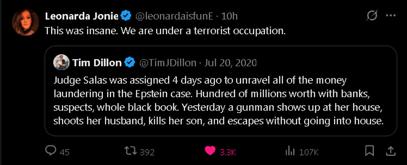The image size is (407, 165).
Task: Click the 10h timestamp link
Action: tap(229, 16)
